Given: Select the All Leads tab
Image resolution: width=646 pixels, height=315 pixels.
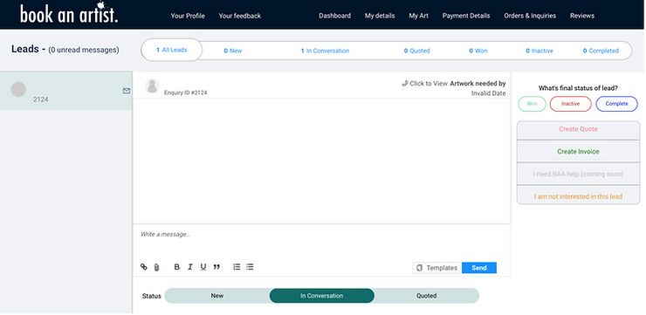Looking at the screenshot, I should tap(172, 51).
